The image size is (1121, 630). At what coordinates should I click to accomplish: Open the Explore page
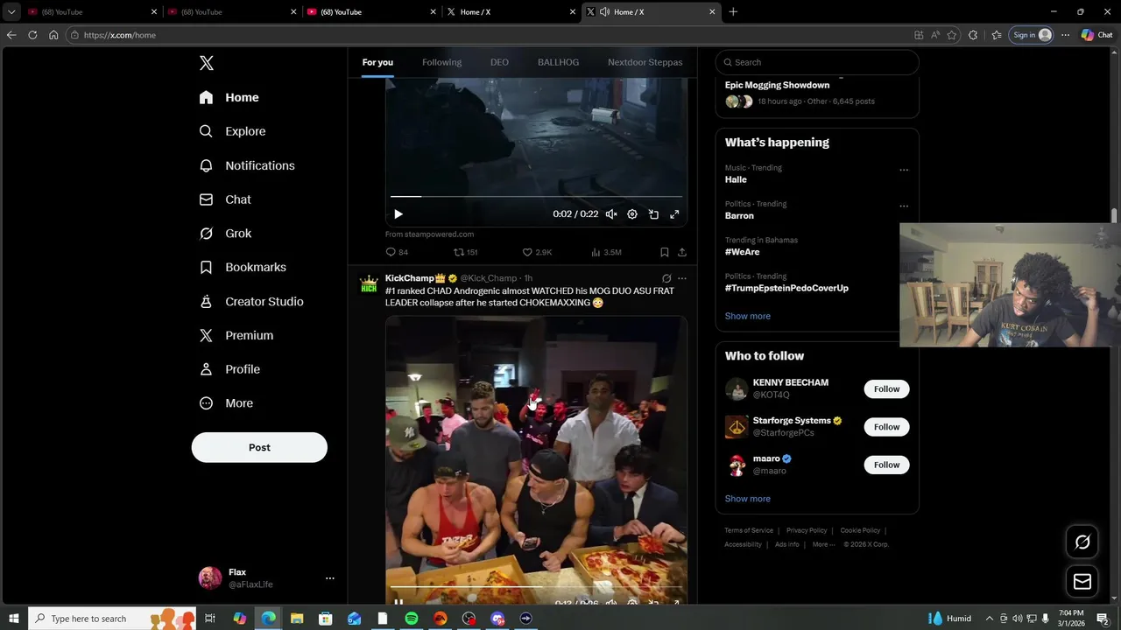click(x=233, y=131)
